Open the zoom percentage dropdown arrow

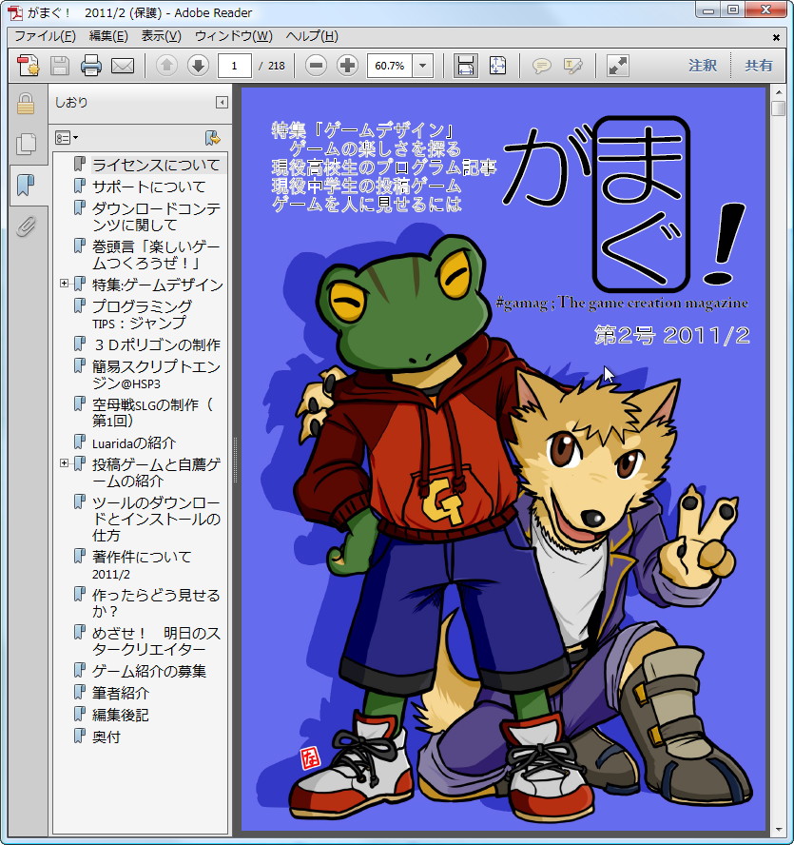(x=423, y=66)
